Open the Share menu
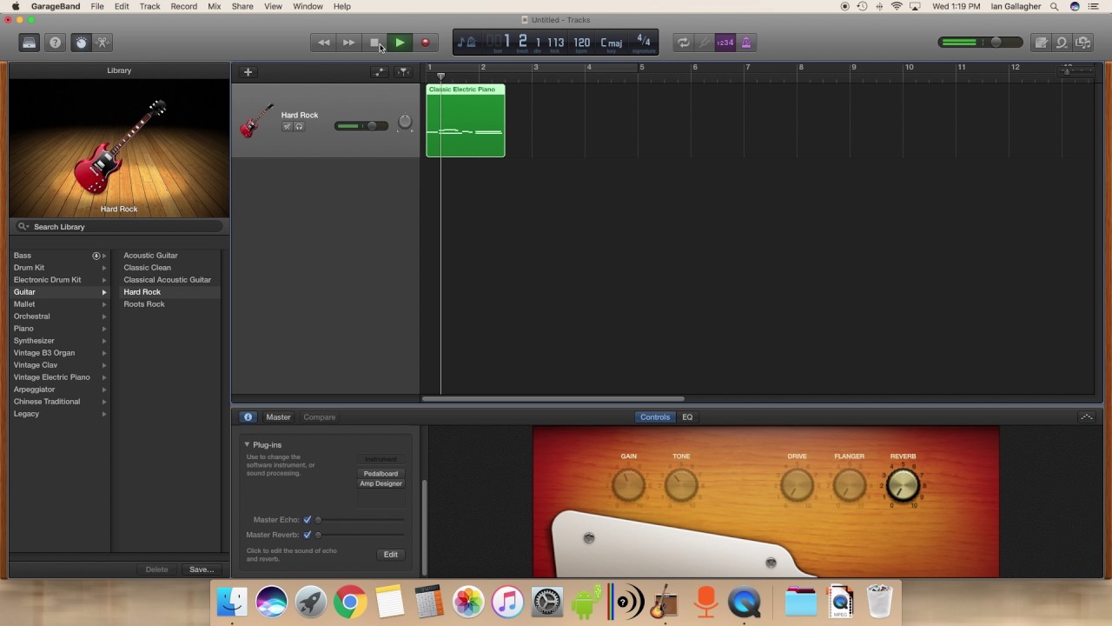The width and height of the screenshot is (1112, 626). 242,6
